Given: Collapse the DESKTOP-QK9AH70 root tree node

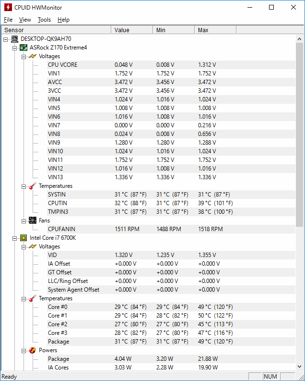Looking at the screenshot, I should [x=5, y=39].
